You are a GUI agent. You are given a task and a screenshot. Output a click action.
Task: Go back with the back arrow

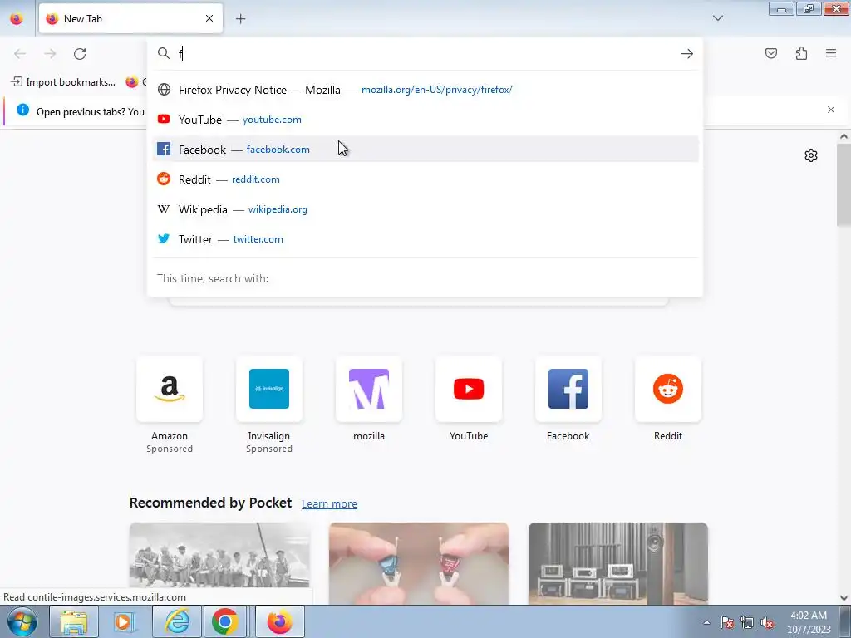20,54
